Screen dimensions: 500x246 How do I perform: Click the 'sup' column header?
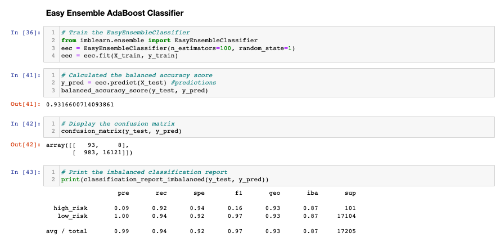(x=350, y=193)
